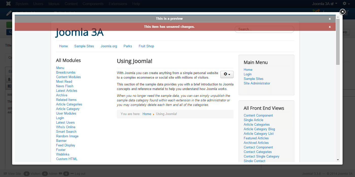Open the article gear options dropdown
The width and height of the screenshot is (355, 177).
(227, 74)
